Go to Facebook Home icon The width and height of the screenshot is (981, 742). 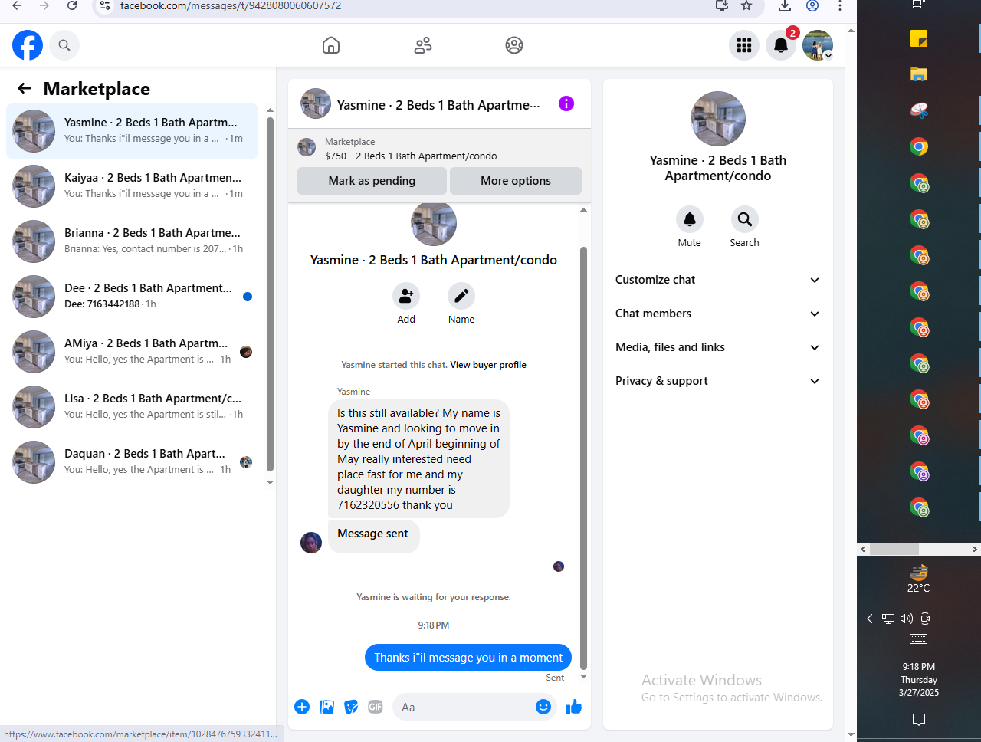[x=331, y=45]
